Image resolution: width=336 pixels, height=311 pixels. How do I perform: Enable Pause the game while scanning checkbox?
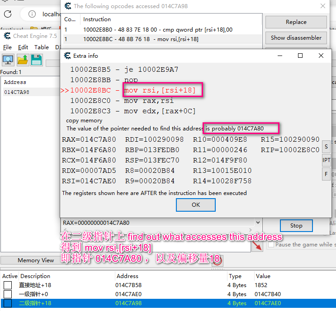pyautogui.click(x=271, y=245)
